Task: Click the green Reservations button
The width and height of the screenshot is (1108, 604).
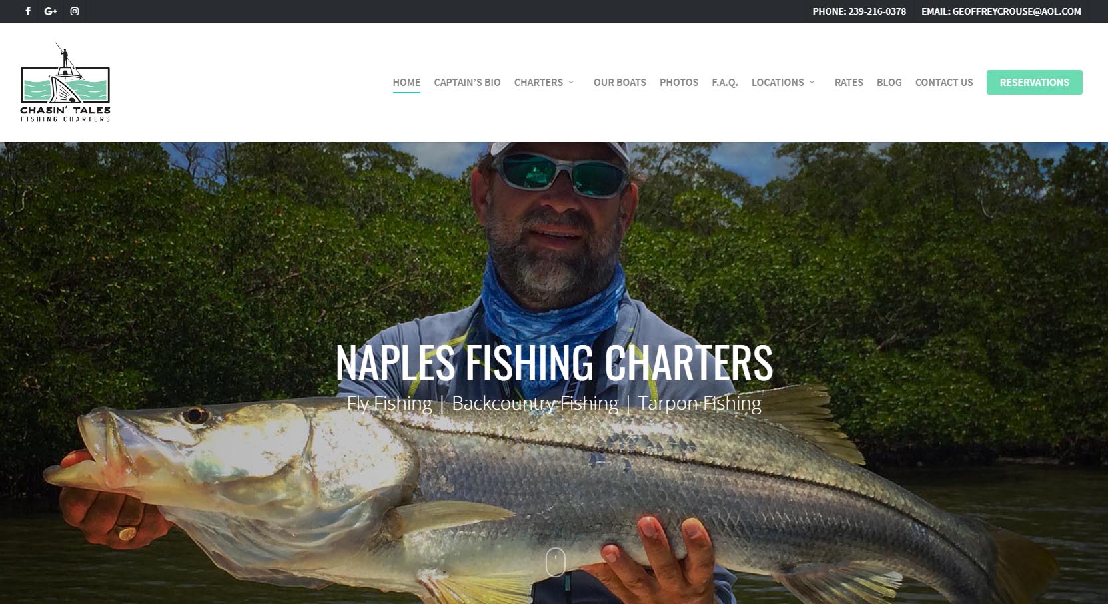Action: (1034, 82)
